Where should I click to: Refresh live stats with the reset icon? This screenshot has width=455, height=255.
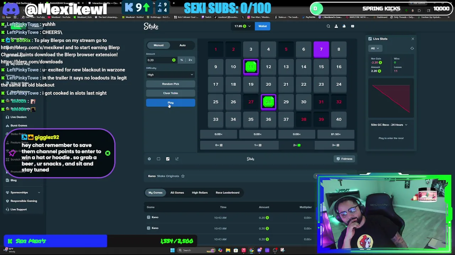pyautogui.click(x=412, y=49)
